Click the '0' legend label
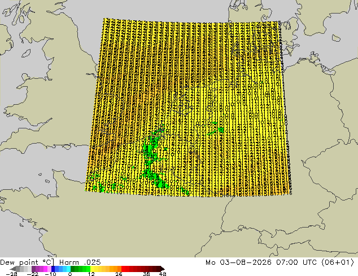358x276 pixels. click(x=70, y=274)
